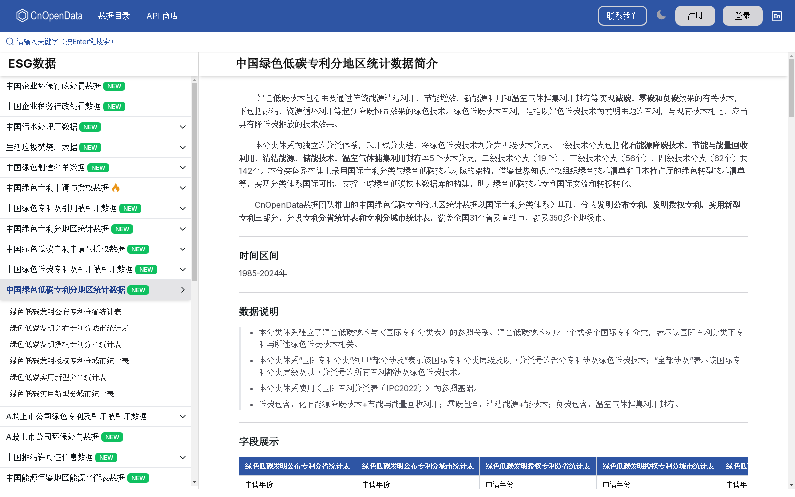The image size is (795, 497).
Task: Expand the 中国绿色专利申请与授权数据 chevron
Action: (183, 188)
